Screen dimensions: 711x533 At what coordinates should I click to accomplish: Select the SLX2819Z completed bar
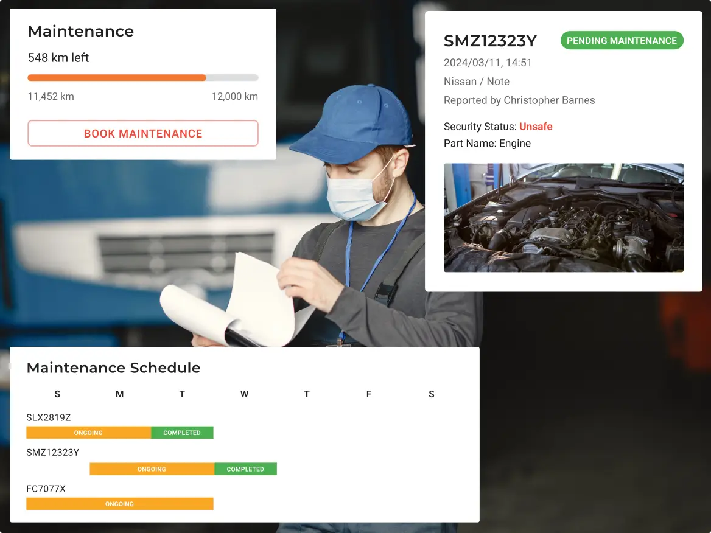coord(182,433)
